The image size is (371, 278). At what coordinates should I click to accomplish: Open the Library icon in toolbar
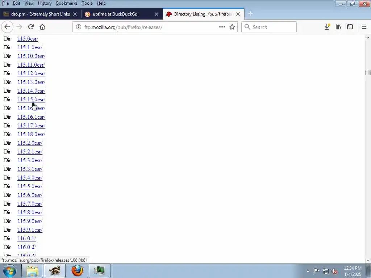[338, 27]
